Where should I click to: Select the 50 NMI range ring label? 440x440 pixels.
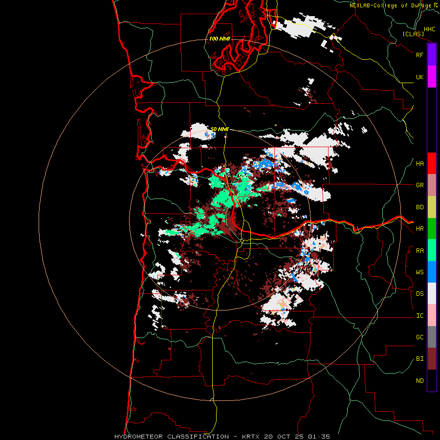(220, 129)
